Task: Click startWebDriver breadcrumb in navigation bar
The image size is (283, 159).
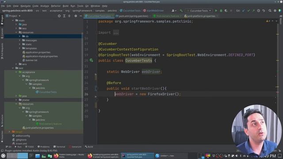Action: (x=153, y=11)
